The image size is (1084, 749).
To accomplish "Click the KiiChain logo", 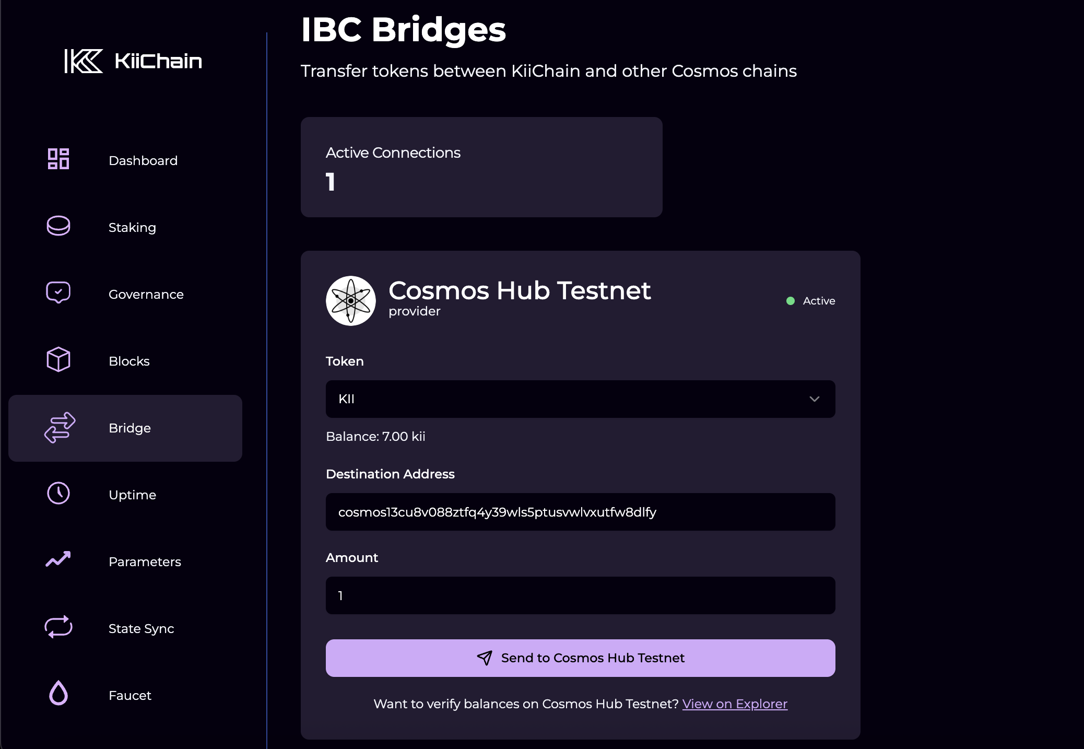I will point(133,61).
